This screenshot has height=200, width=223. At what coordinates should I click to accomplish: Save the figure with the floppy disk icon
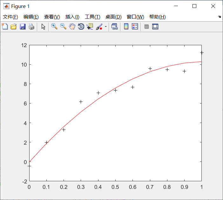pyautogui.click(x=23, y=26)
